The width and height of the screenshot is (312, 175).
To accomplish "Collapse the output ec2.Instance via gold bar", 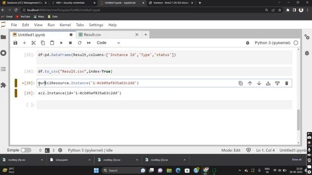I will click(x=16, y=93).
